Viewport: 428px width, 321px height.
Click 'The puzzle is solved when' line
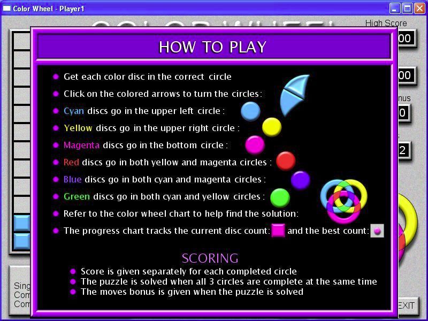[x=229, y=281]
